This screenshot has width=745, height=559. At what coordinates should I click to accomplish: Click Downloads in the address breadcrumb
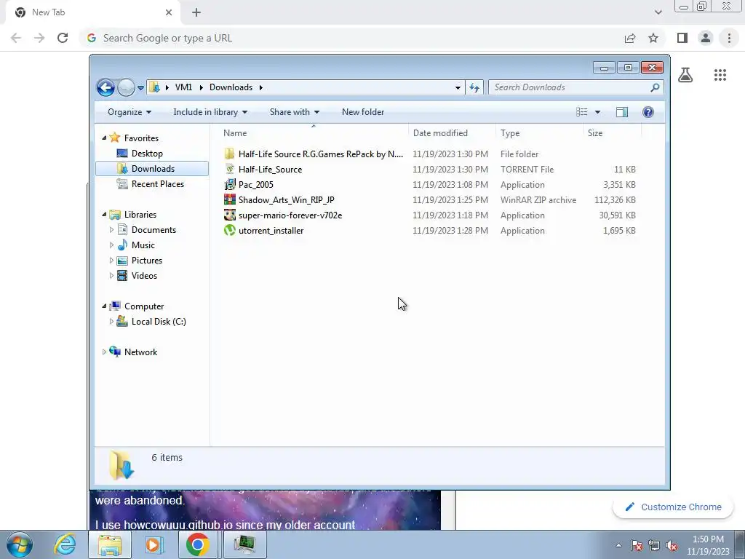(x=231, y=87)
